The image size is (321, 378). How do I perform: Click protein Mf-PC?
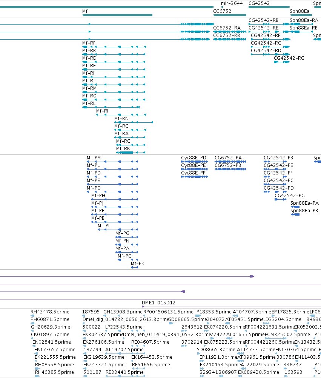click(124, 256)
